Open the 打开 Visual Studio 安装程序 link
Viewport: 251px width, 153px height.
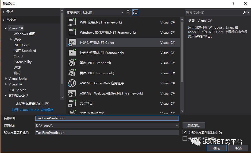[33, 110]
